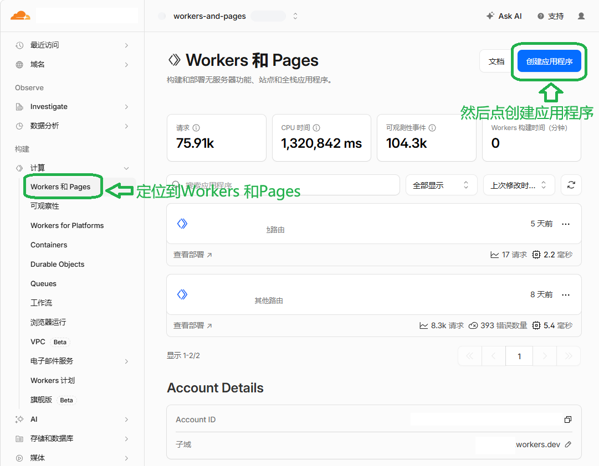Click the 存储和数据库 sidebar icon

pos(19,439)
